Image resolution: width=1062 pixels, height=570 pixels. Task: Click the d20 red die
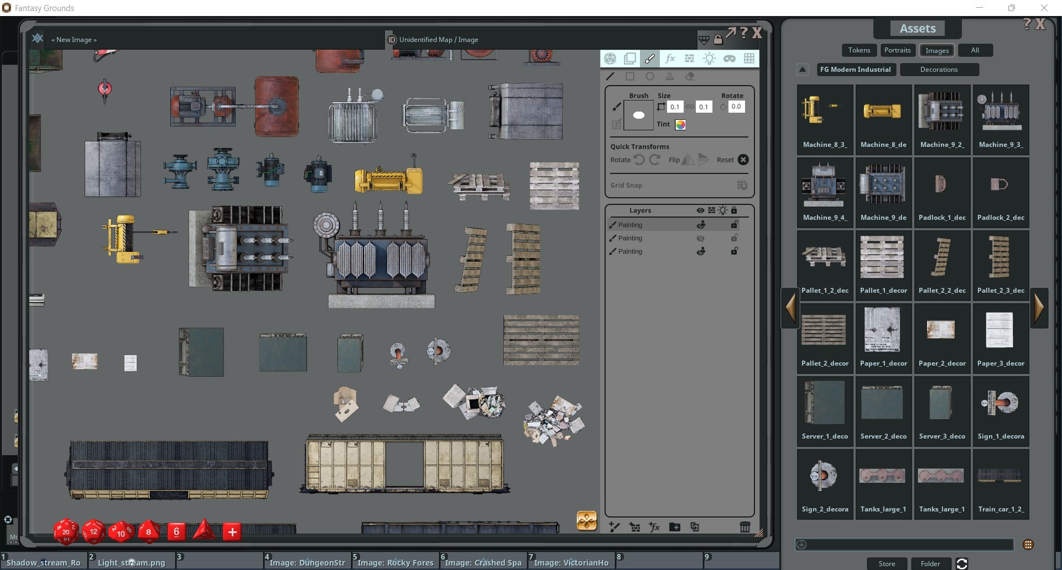point(66,531)
